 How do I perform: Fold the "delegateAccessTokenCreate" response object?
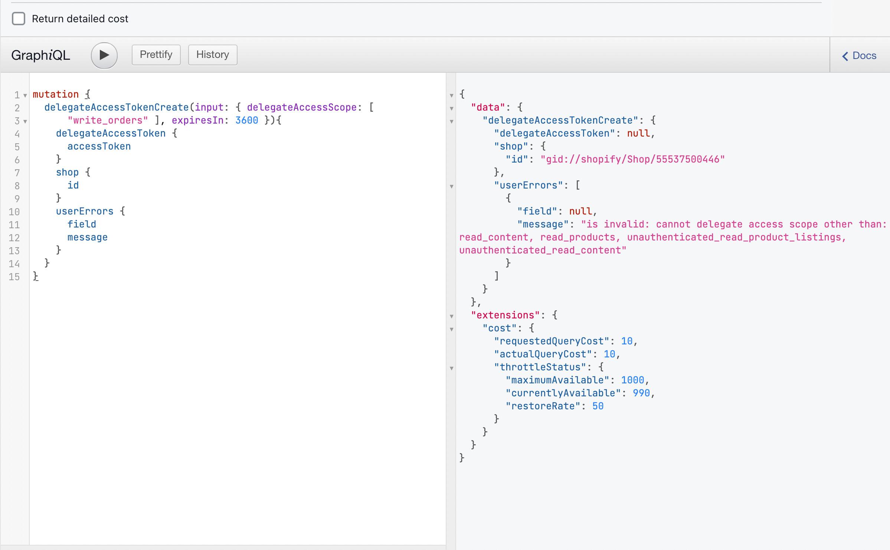tap(452, 121)
